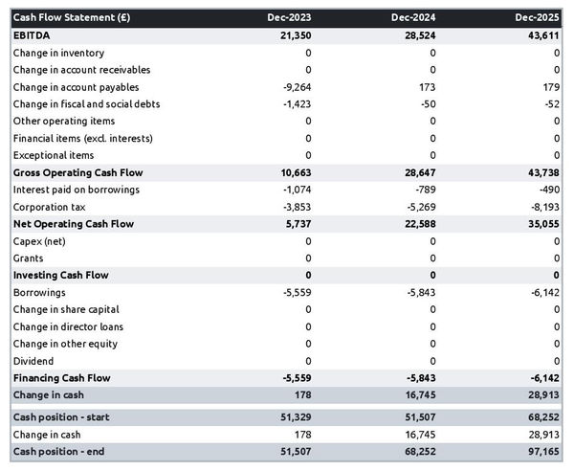Select the Gross Operating Cash Flow row
574x471 pixels.
[x=78, y=172]
